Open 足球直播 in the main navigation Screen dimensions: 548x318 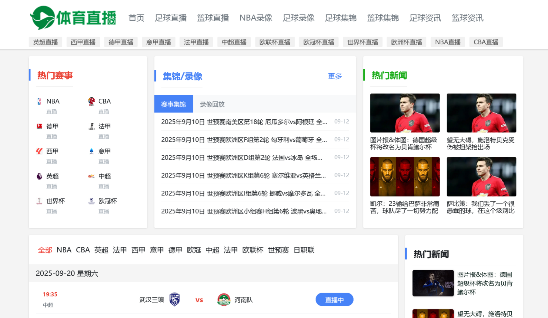pos(171,18)
